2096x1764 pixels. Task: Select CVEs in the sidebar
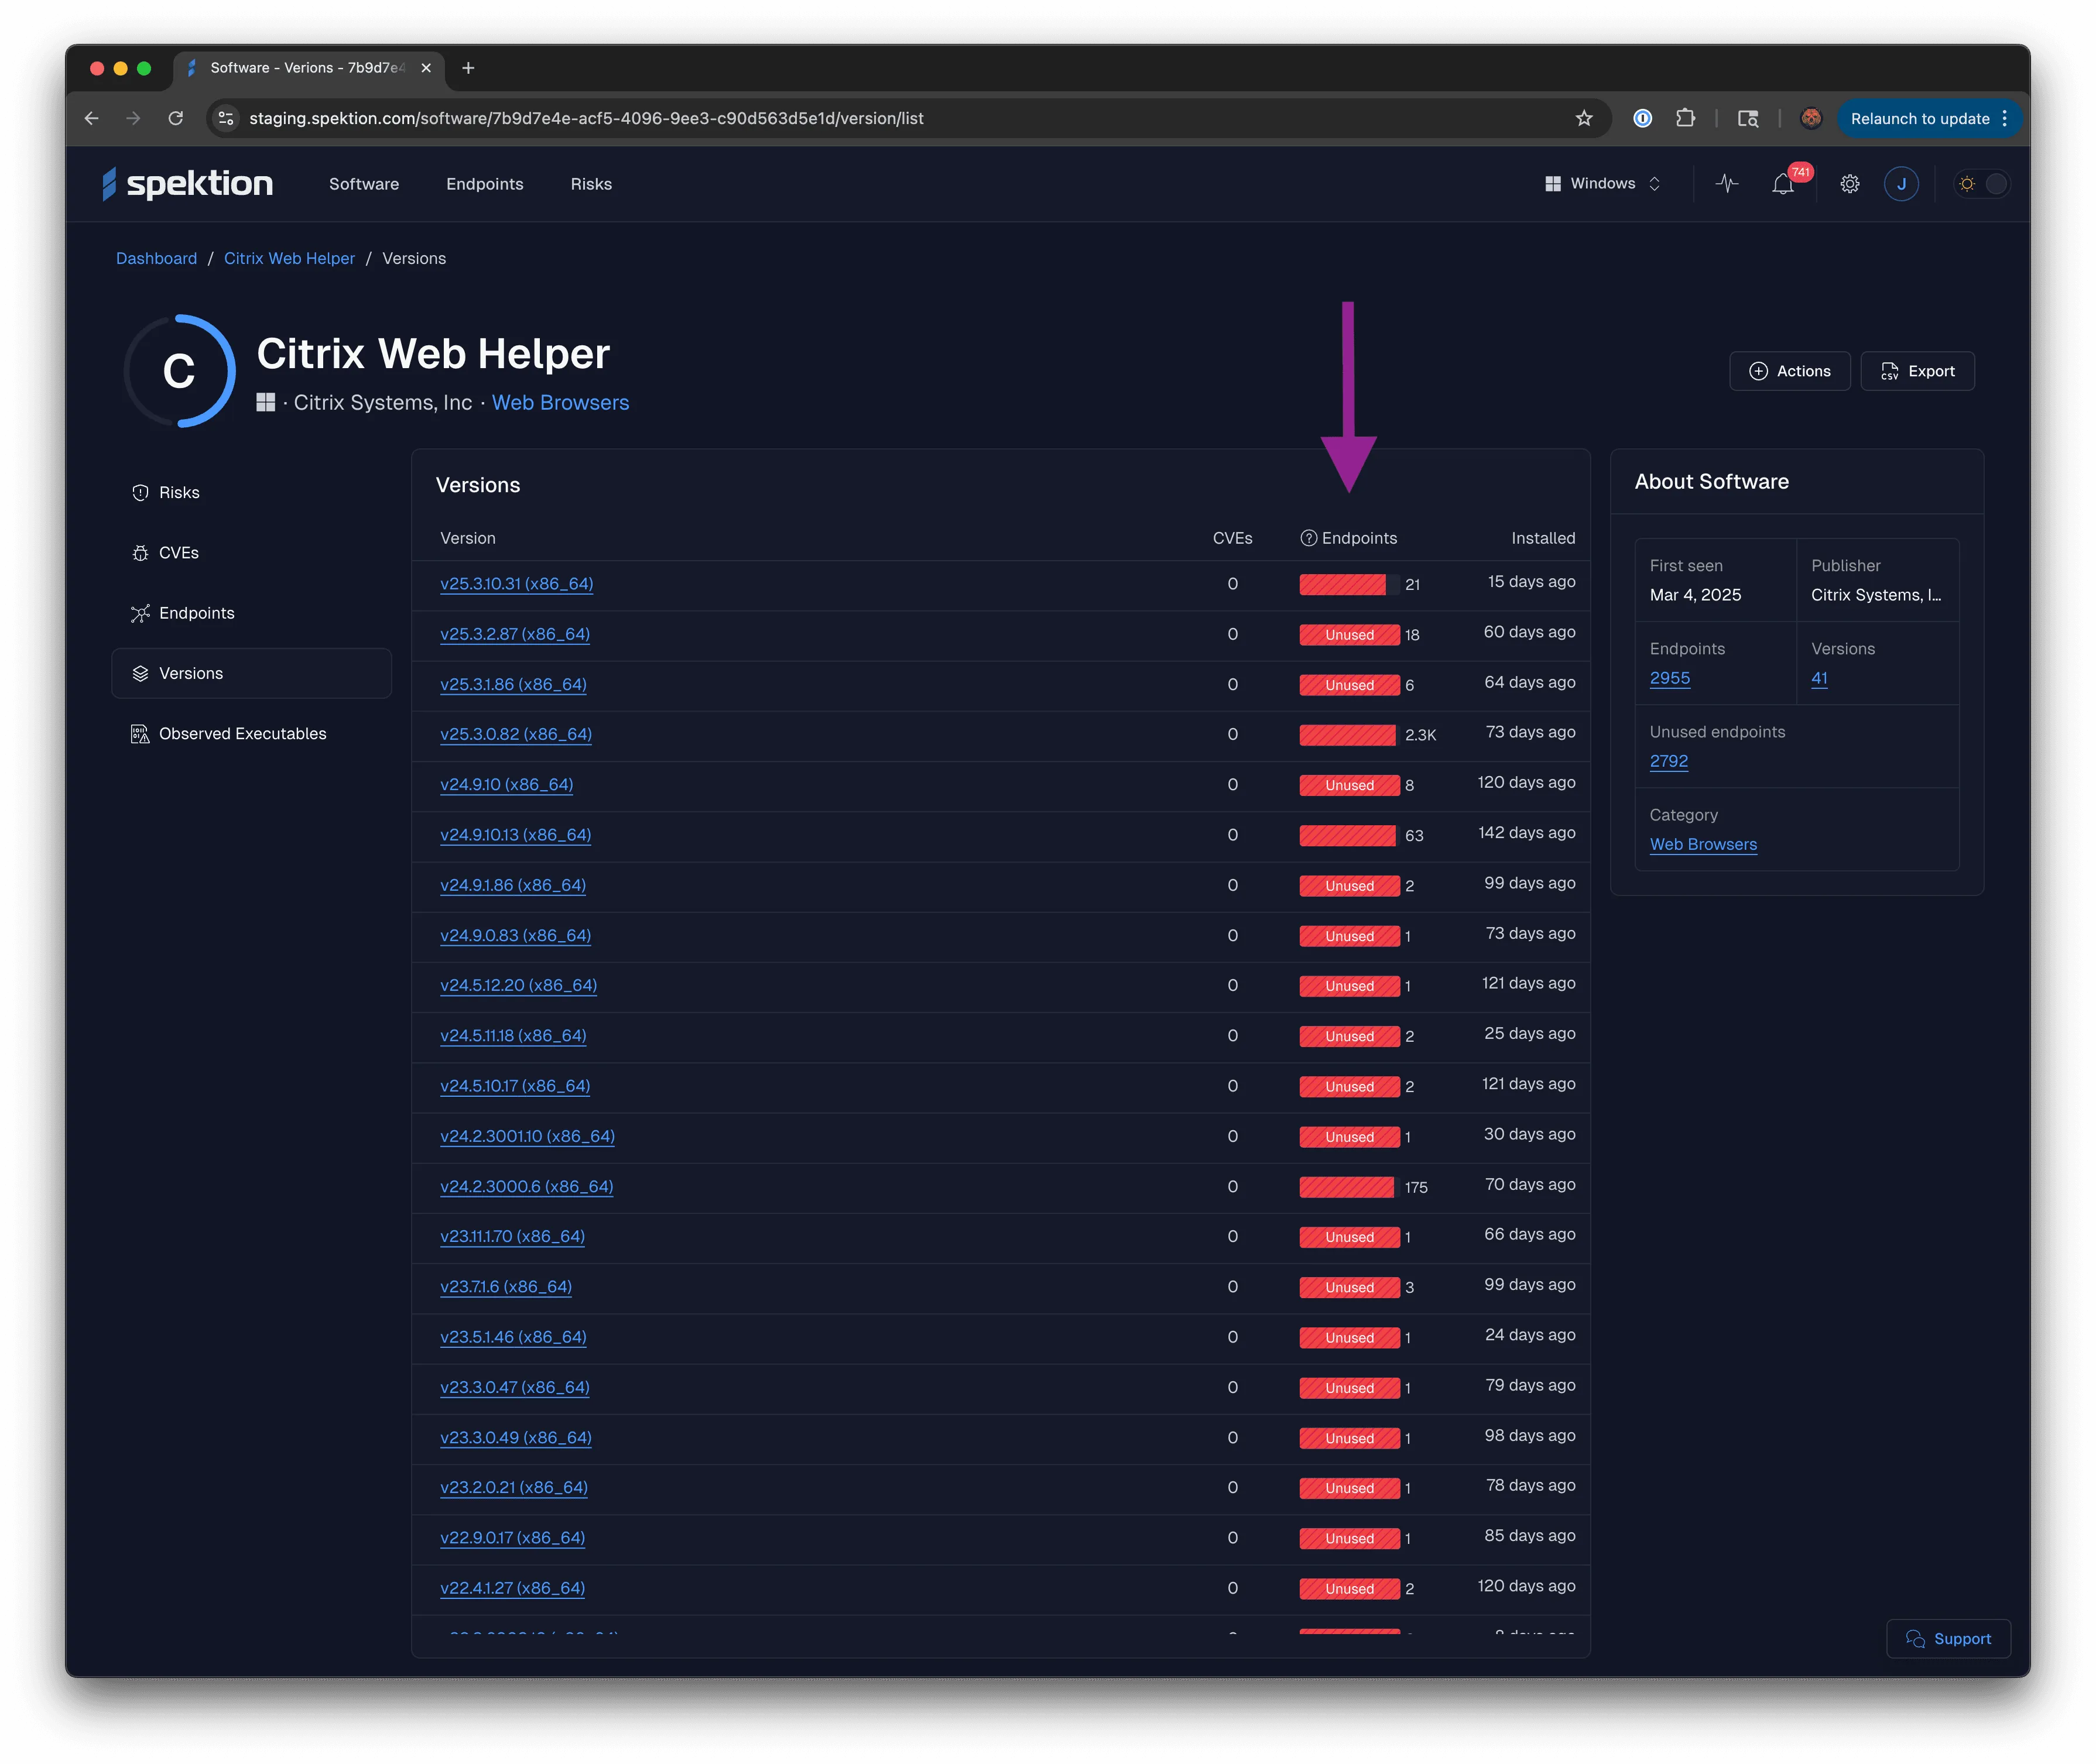[x=251, y=553]
